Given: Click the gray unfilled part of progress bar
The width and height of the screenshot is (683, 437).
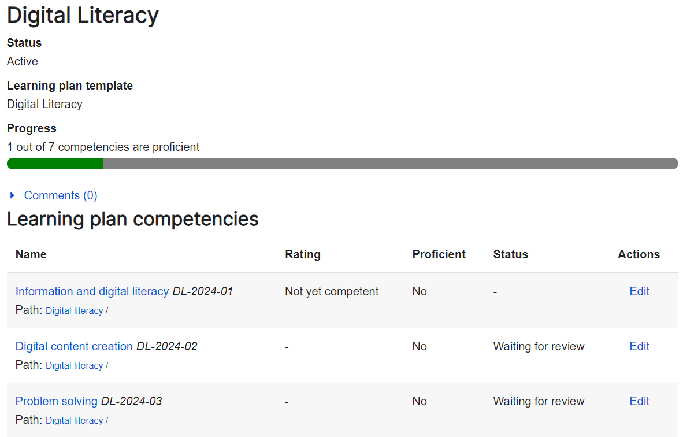Looking at the screenshot, I should coord(390,164).
